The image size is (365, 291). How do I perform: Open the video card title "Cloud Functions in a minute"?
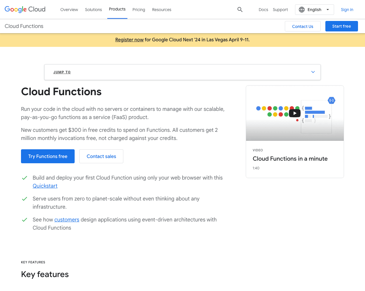(x=290, y=159)
